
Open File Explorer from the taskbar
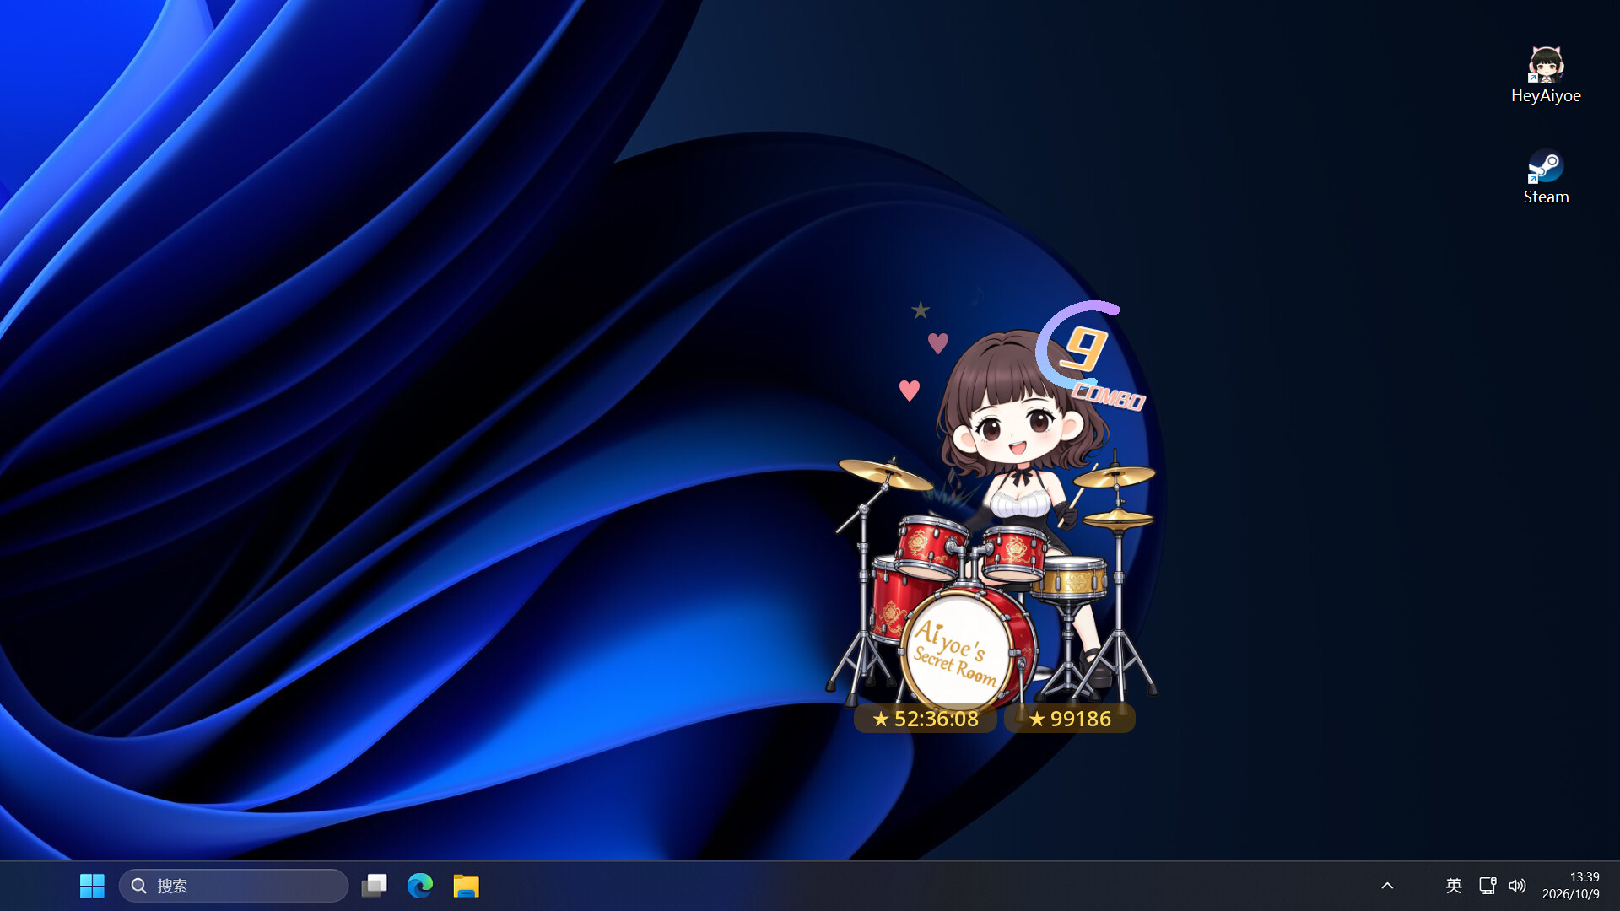click(x=466, y=886)
